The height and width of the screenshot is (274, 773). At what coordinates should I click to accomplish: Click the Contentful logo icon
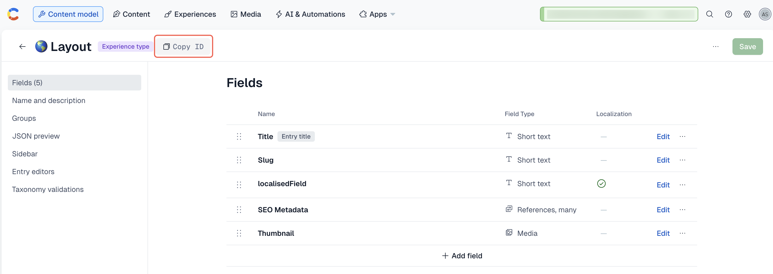(x=13, y=14)
